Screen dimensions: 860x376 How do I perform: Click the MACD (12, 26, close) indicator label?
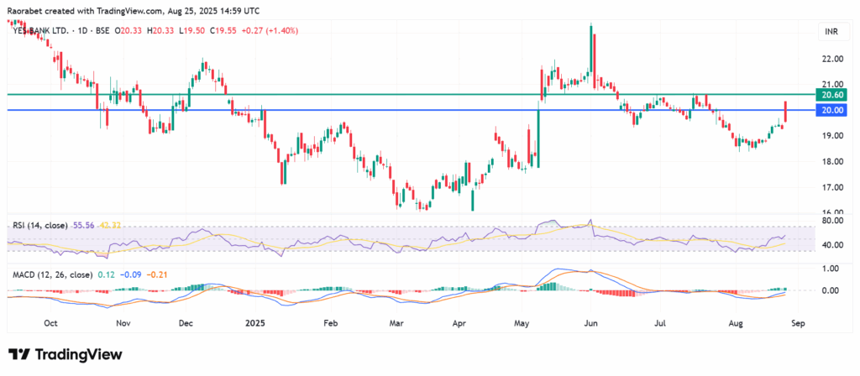[x=51, y=274]
